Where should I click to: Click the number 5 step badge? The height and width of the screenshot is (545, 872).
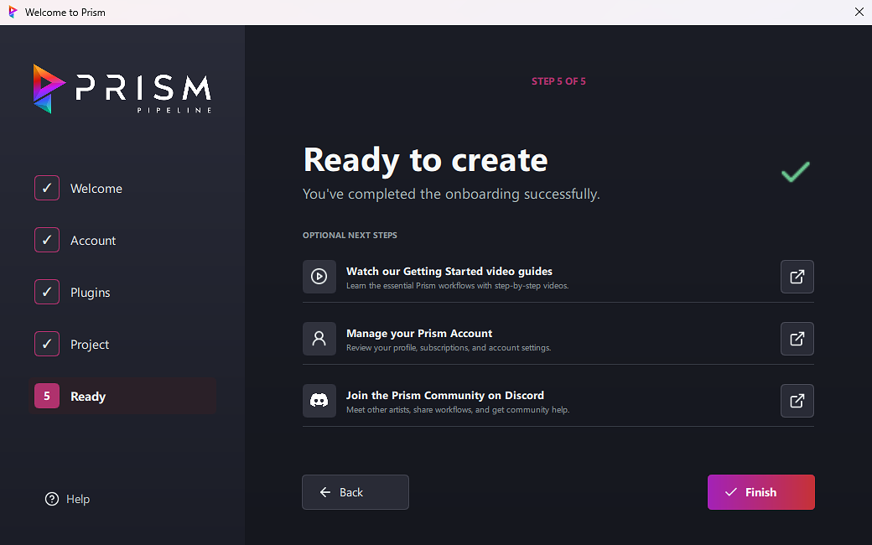click(47, 396)
